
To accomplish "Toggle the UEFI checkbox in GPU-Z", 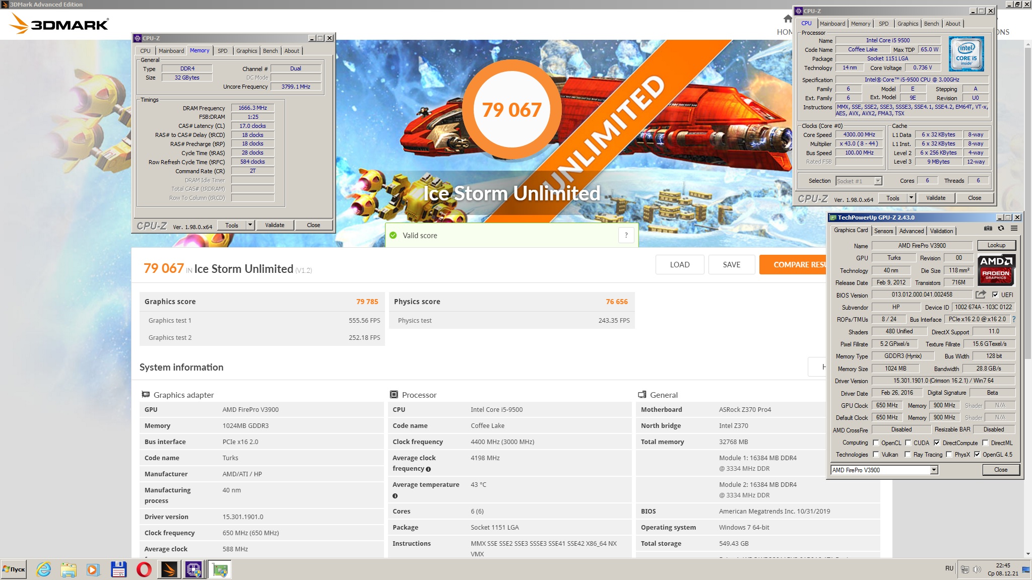I will point(995,295).
